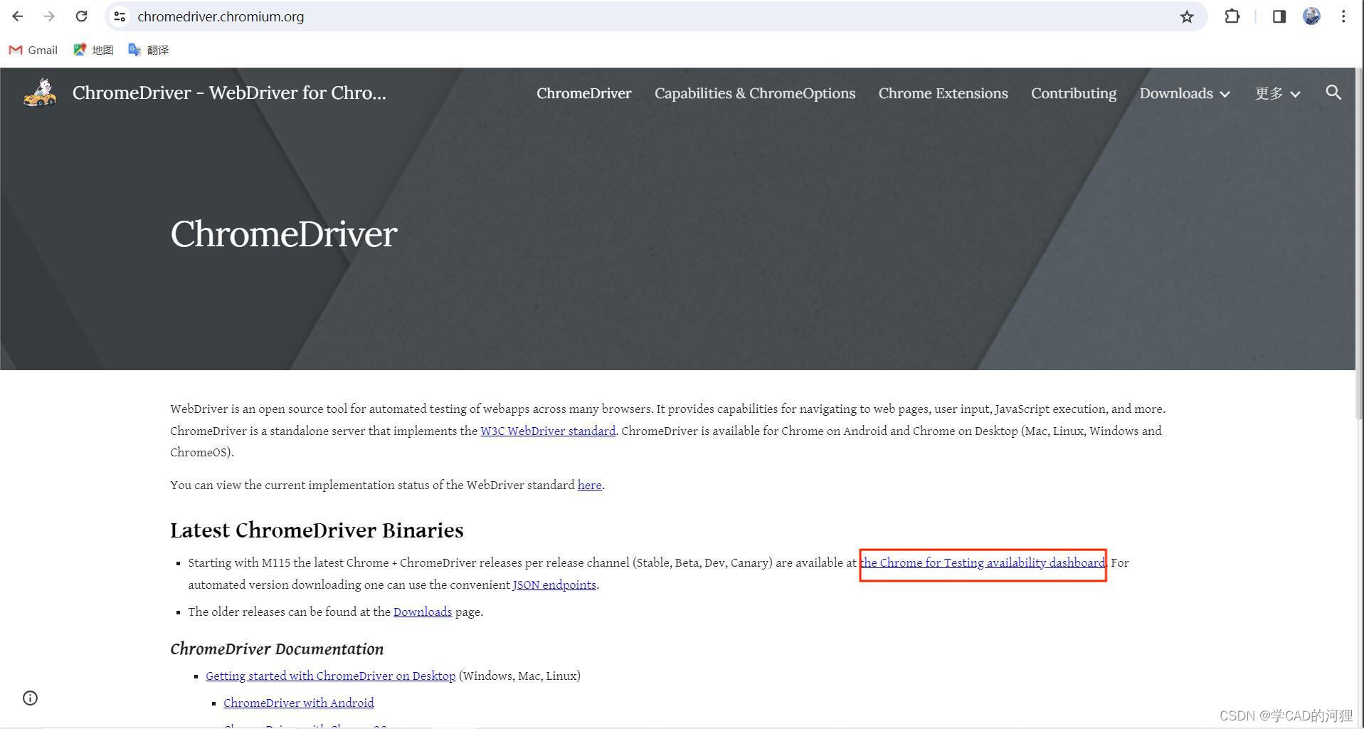Click the ChromeDriver site logo
This screenshot has height=729, width=1364.
39,93
